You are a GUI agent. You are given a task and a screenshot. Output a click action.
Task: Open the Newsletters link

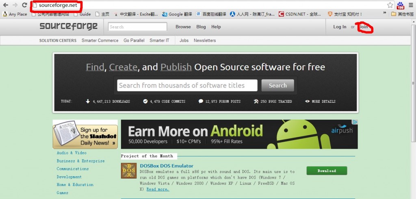(205, 41)
